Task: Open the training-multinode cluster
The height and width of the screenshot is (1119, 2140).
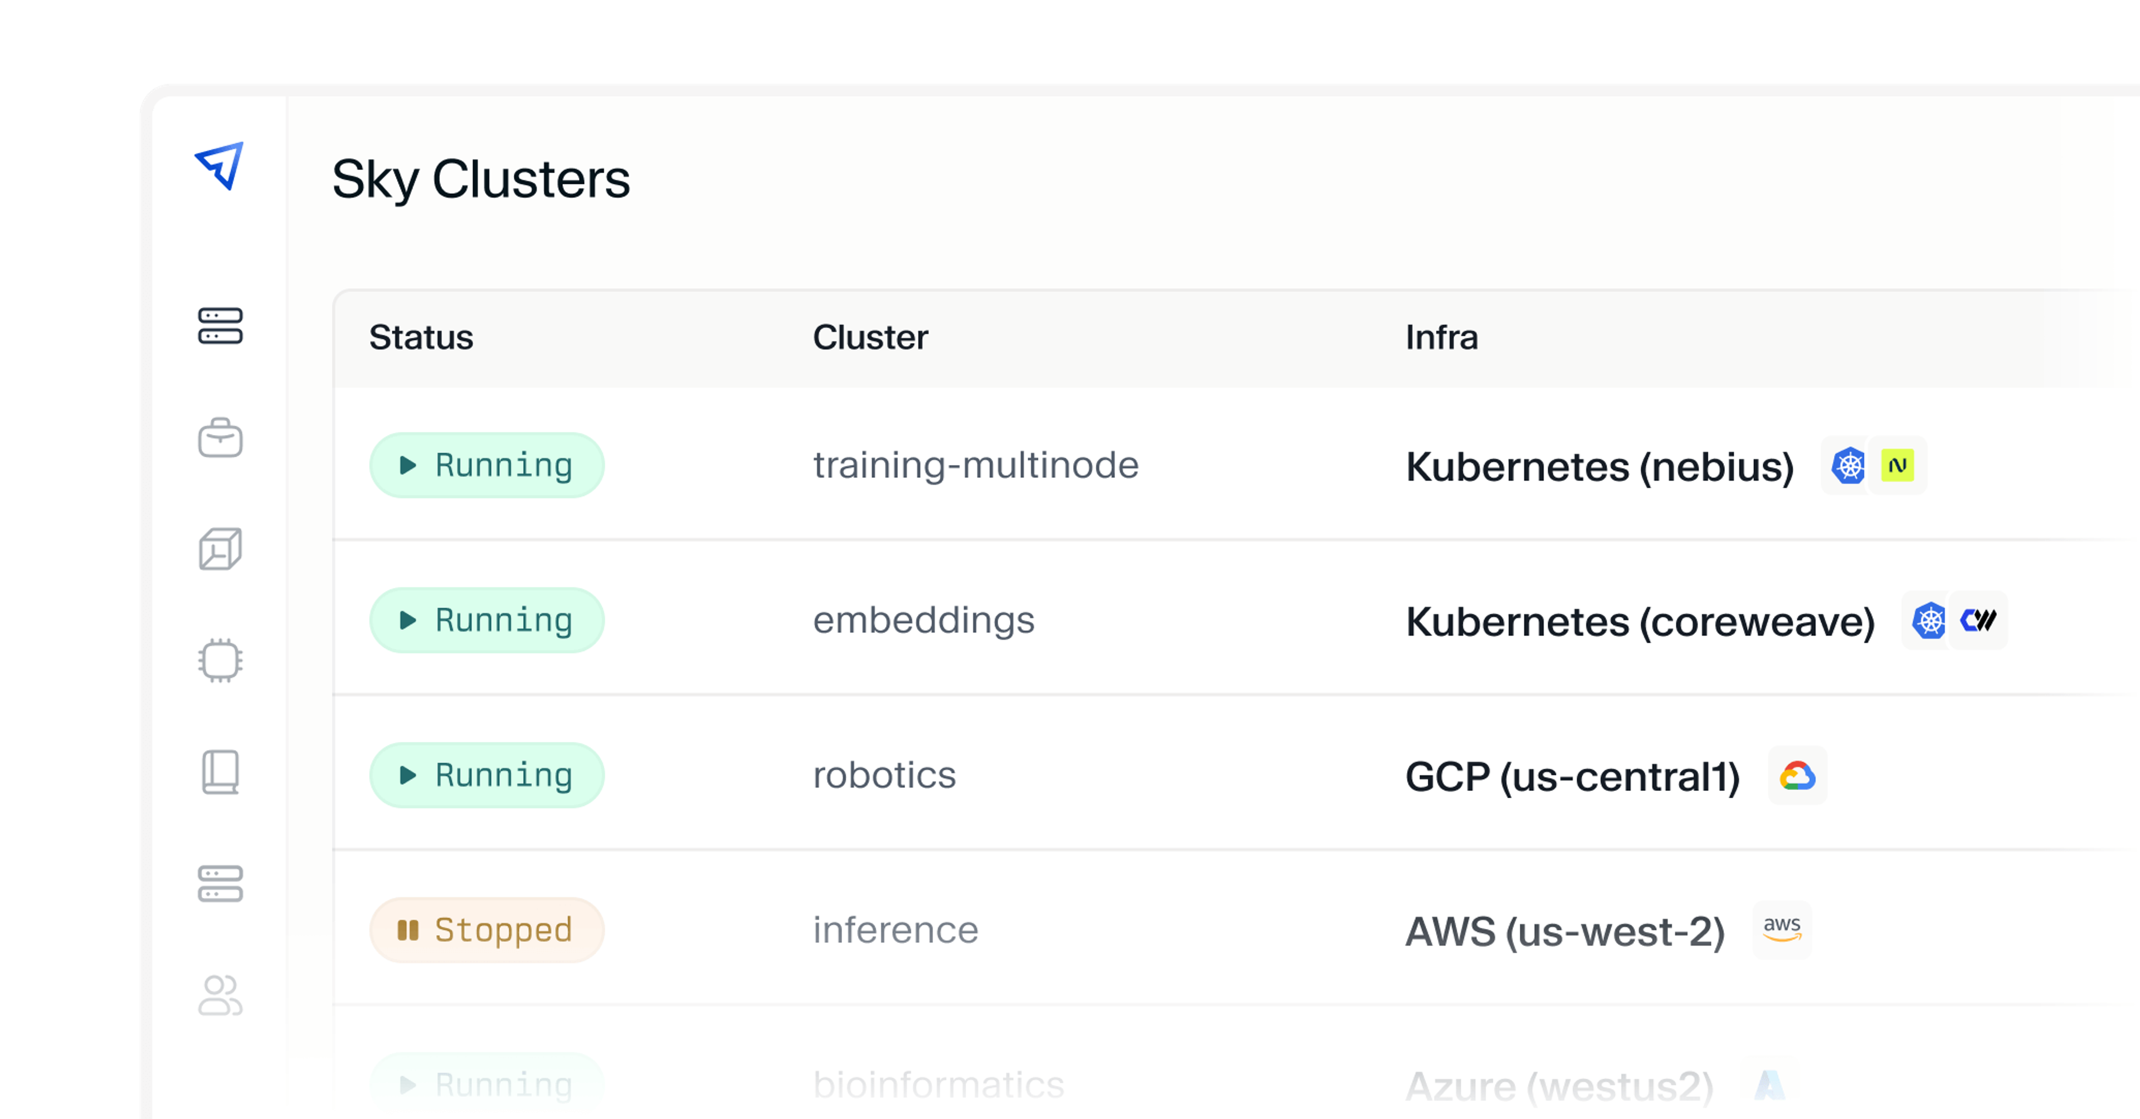Action: pyautogui.click(x=976, y=466)
